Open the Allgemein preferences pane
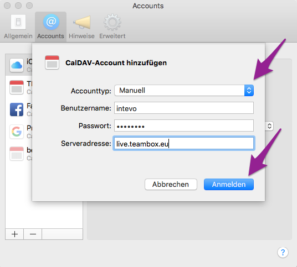This screenshot has width=297, height=267. pyautogui.click(x=18, y=27)
